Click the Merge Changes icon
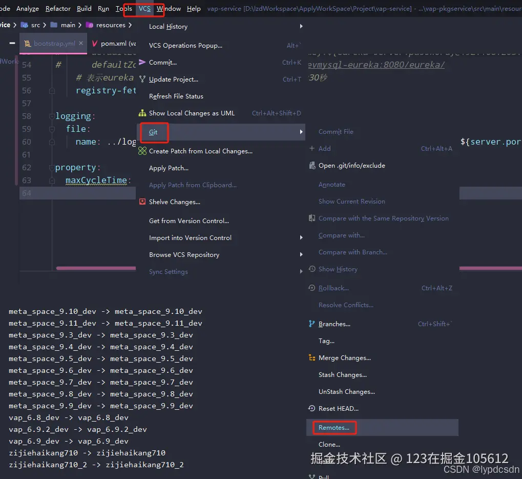Viewport: 522px width, 479px height. click(312, 357)
